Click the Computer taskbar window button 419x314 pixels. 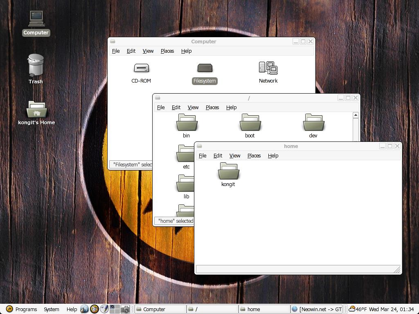[x=160, y=310]
